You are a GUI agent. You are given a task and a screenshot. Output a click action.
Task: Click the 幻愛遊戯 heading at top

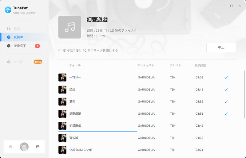tap(97, 20)
